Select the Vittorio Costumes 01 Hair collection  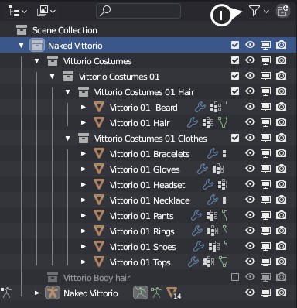pyautogui.click(x=144, y=92)
